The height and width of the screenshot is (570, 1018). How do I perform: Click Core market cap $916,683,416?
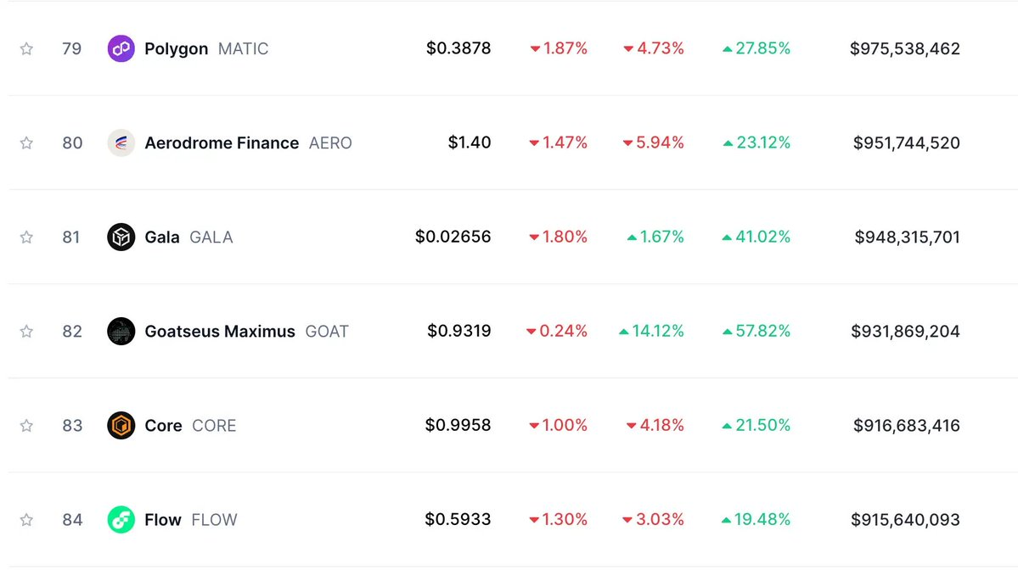pos(906,426)
